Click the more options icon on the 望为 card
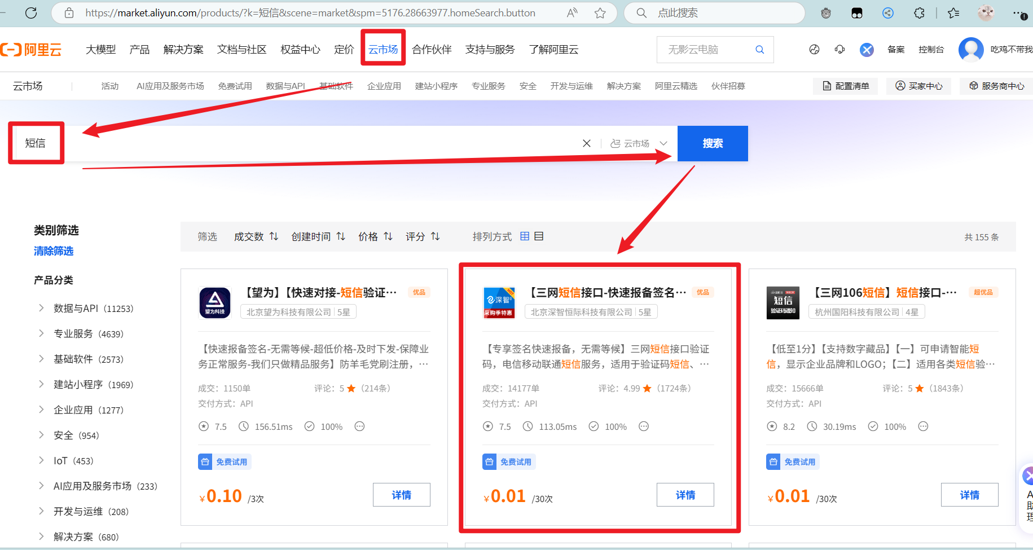 [x=359, y=426]
